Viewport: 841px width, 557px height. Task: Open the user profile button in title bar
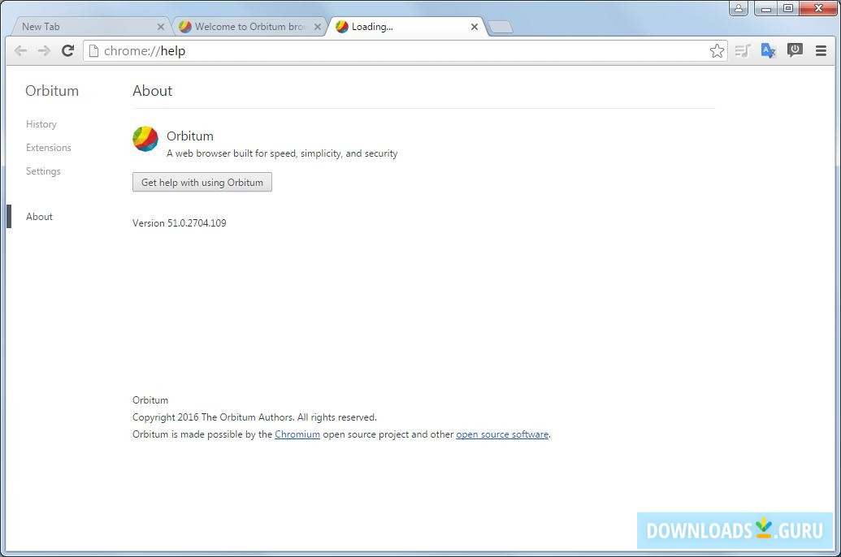coord(739,8)
